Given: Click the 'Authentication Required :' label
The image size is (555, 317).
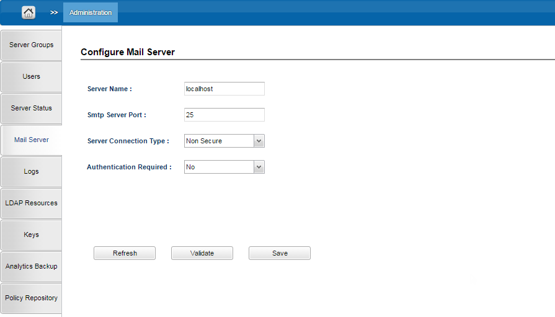Looking at the screenshot, I should coord(129,167).
